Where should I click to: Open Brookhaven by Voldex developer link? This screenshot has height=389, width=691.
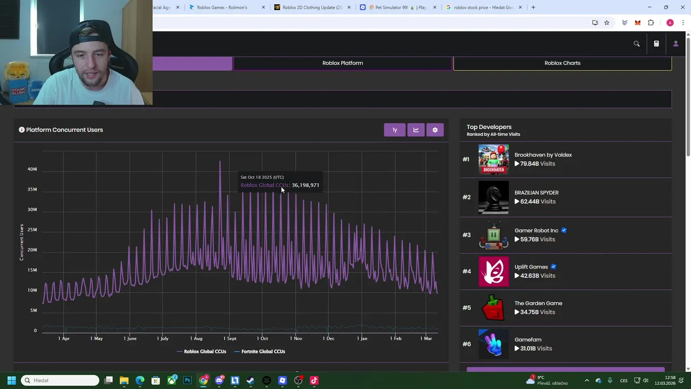543,155
